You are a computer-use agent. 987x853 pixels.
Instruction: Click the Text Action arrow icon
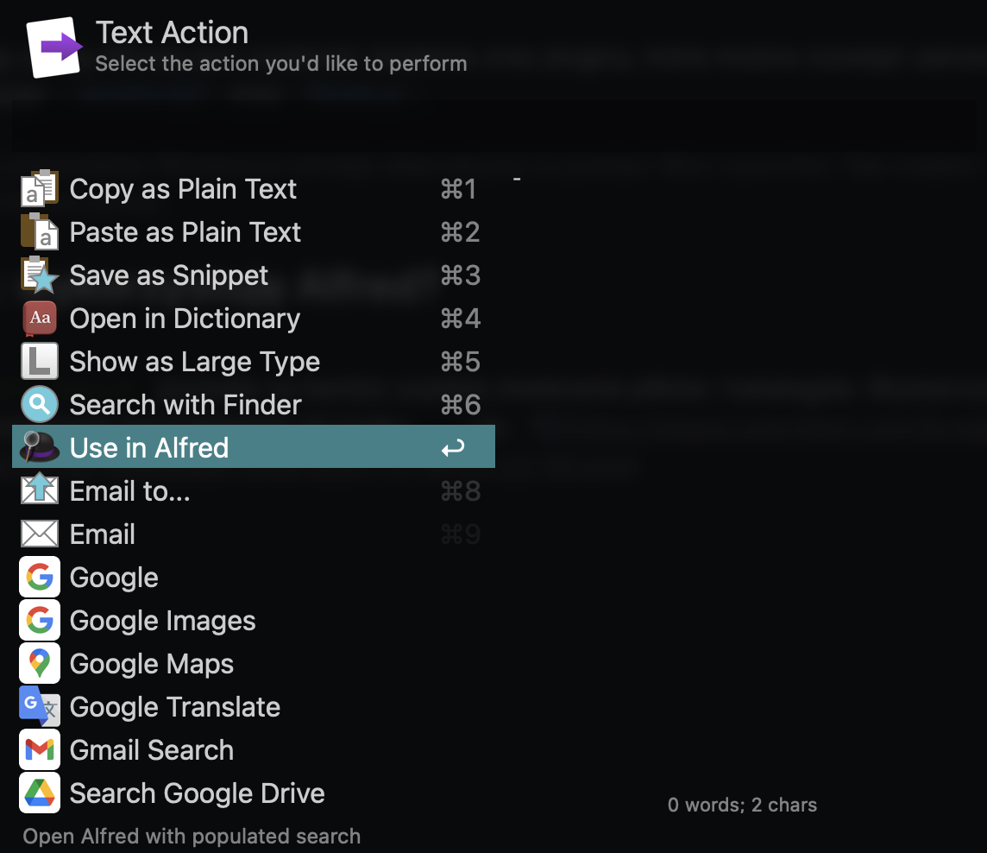pos(55,47)
